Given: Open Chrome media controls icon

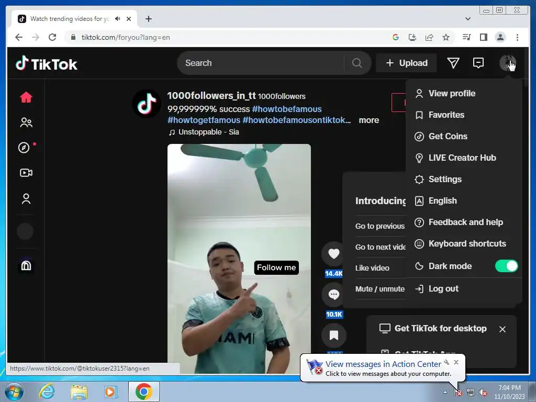Looking at the screenshot, I should 466,37.
